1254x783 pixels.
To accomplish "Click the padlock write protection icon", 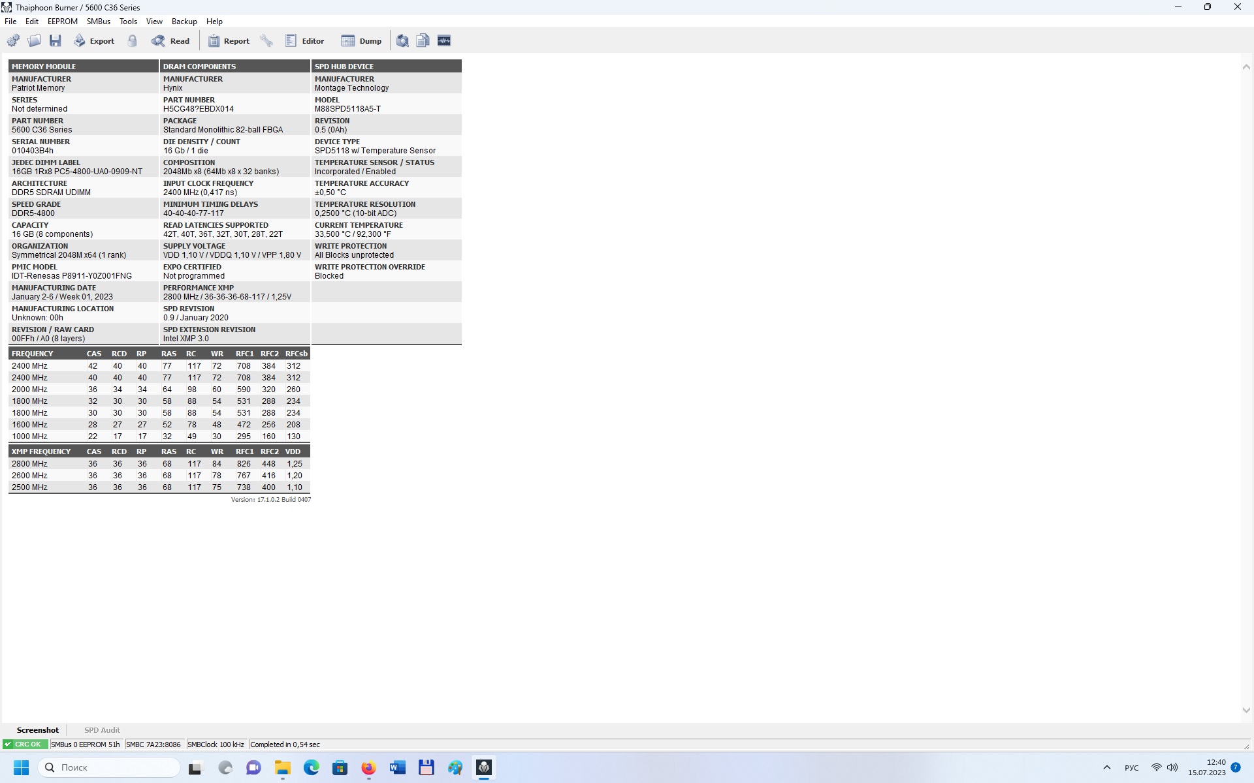I will coord(133,41).
